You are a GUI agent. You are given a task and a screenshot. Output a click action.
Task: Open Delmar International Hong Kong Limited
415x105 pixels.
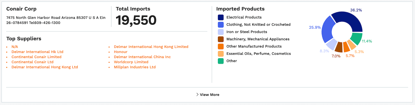[151, 47]
